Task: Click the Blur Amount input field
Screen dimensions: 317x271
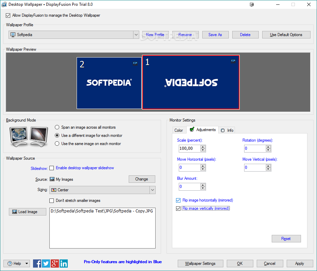Action: tap(190, 187)
